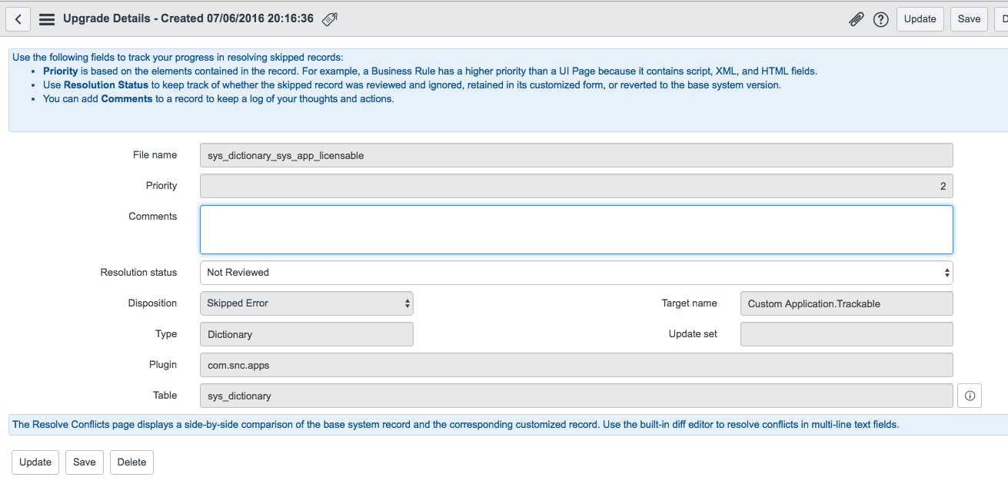This screenshot has width=1008, height=497.
Task: Click the bottom Save button
Action: pyautogui.click(x=84, y=462)
